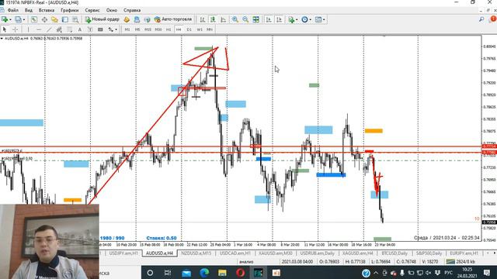
Task: Open File Explorer from taskbar
Action: tap(222, 272)
